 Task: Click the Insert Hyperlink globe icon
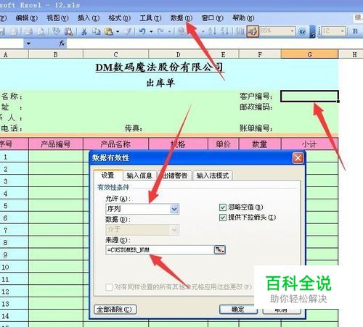point(181,31)
